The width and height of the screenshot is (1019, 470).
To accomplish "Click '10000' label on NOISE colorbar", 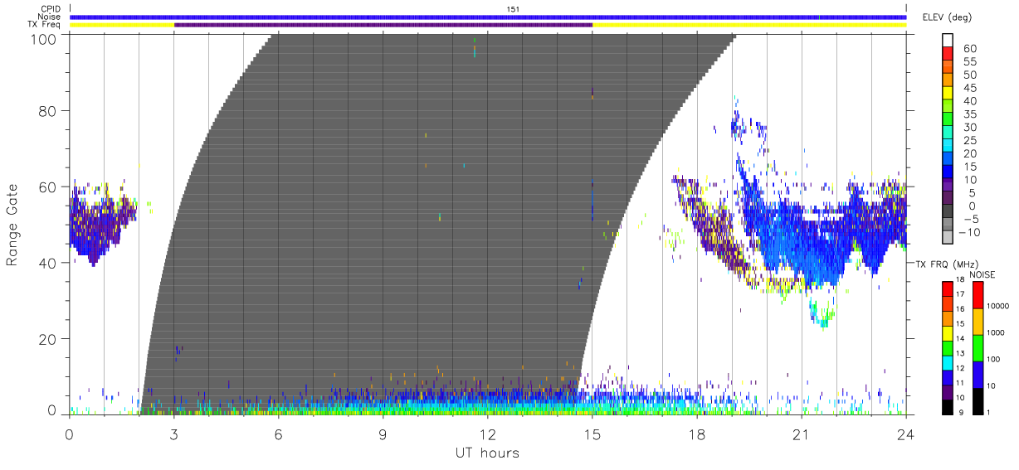I will tap(997, 306).
